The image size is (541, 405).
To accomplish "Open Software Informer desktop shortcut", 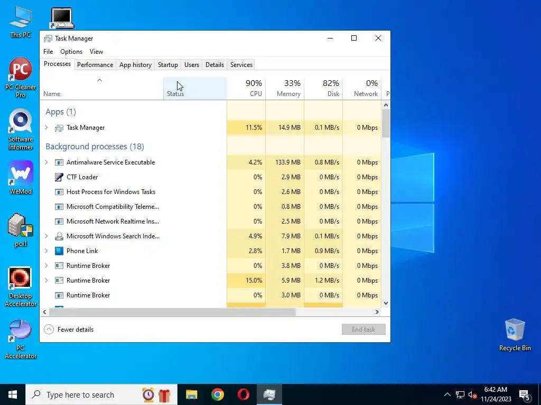I will click(21, 130).
